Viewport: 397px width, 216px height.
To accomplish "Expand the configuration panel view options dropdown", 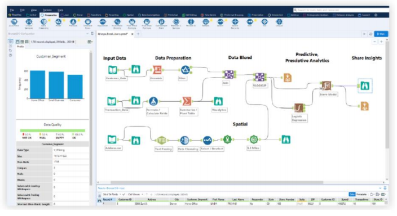I will point(90,42).
